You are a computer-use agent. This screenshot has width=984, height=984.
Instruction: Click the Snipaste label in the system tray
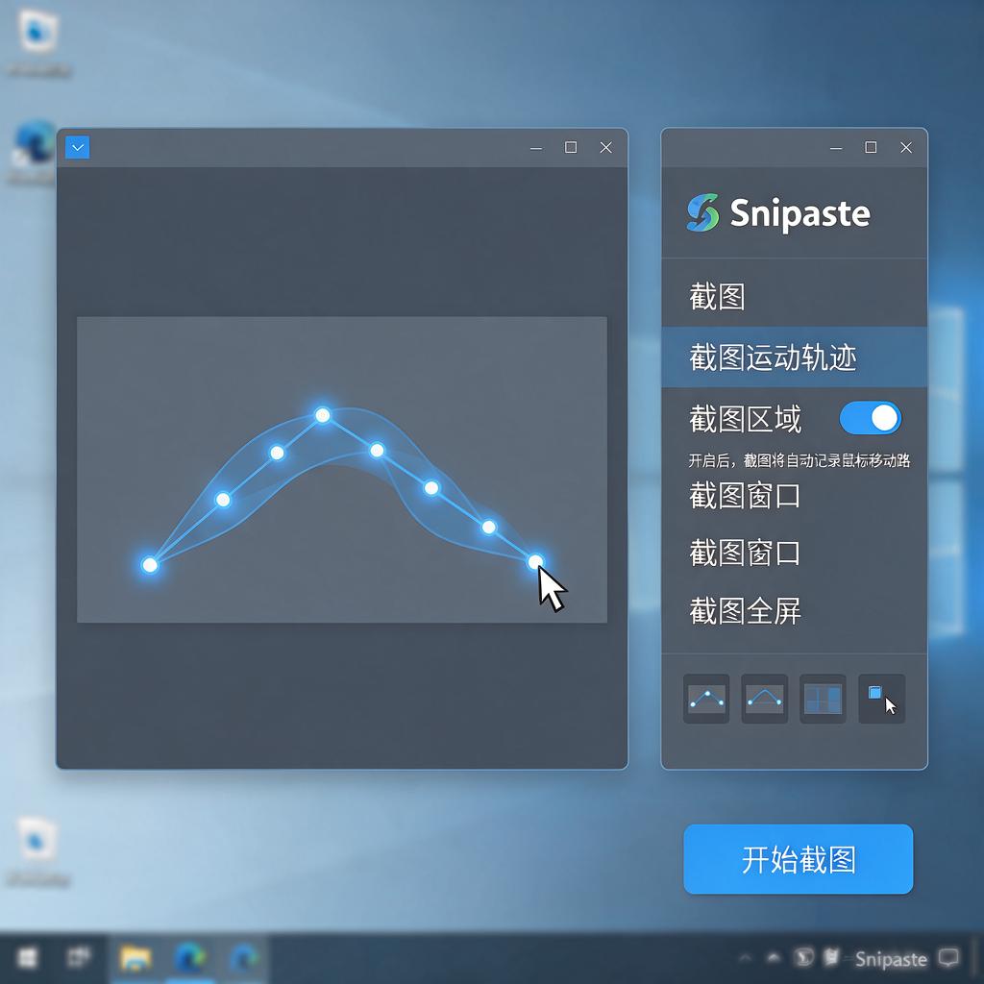(x=891, y=959)
